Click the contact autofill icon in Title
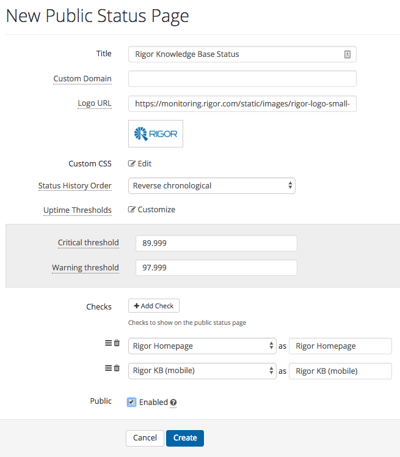This screenshot has height=457, width=400. tap(347, 54)
